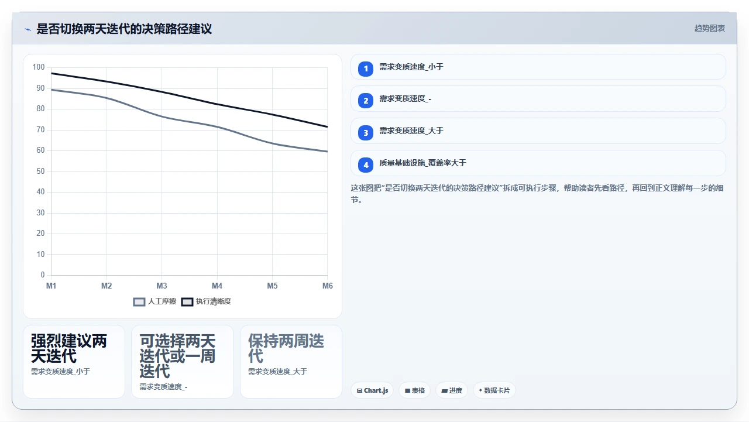Click the 100 y-axis value

[x=39, y=67]
